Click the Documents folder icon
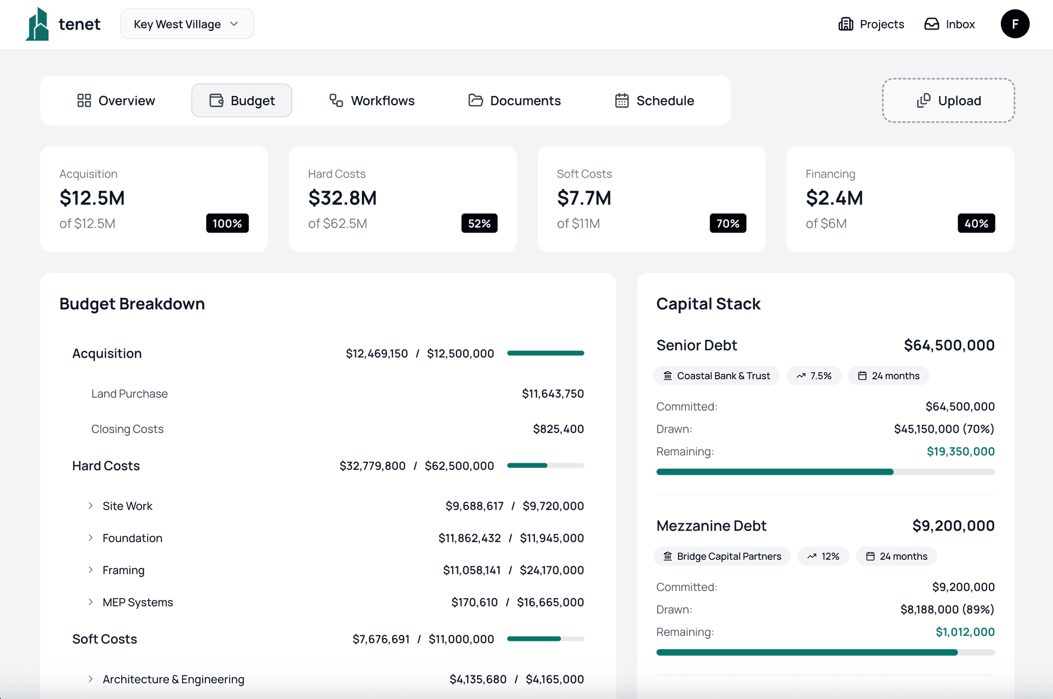1053x699 pixels. [475, 100]
